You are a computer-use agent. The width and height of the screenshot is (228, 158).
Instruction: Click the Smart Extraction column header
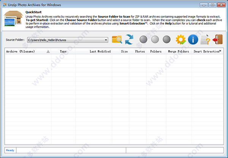pyautogui.click(x=207, y=52)
